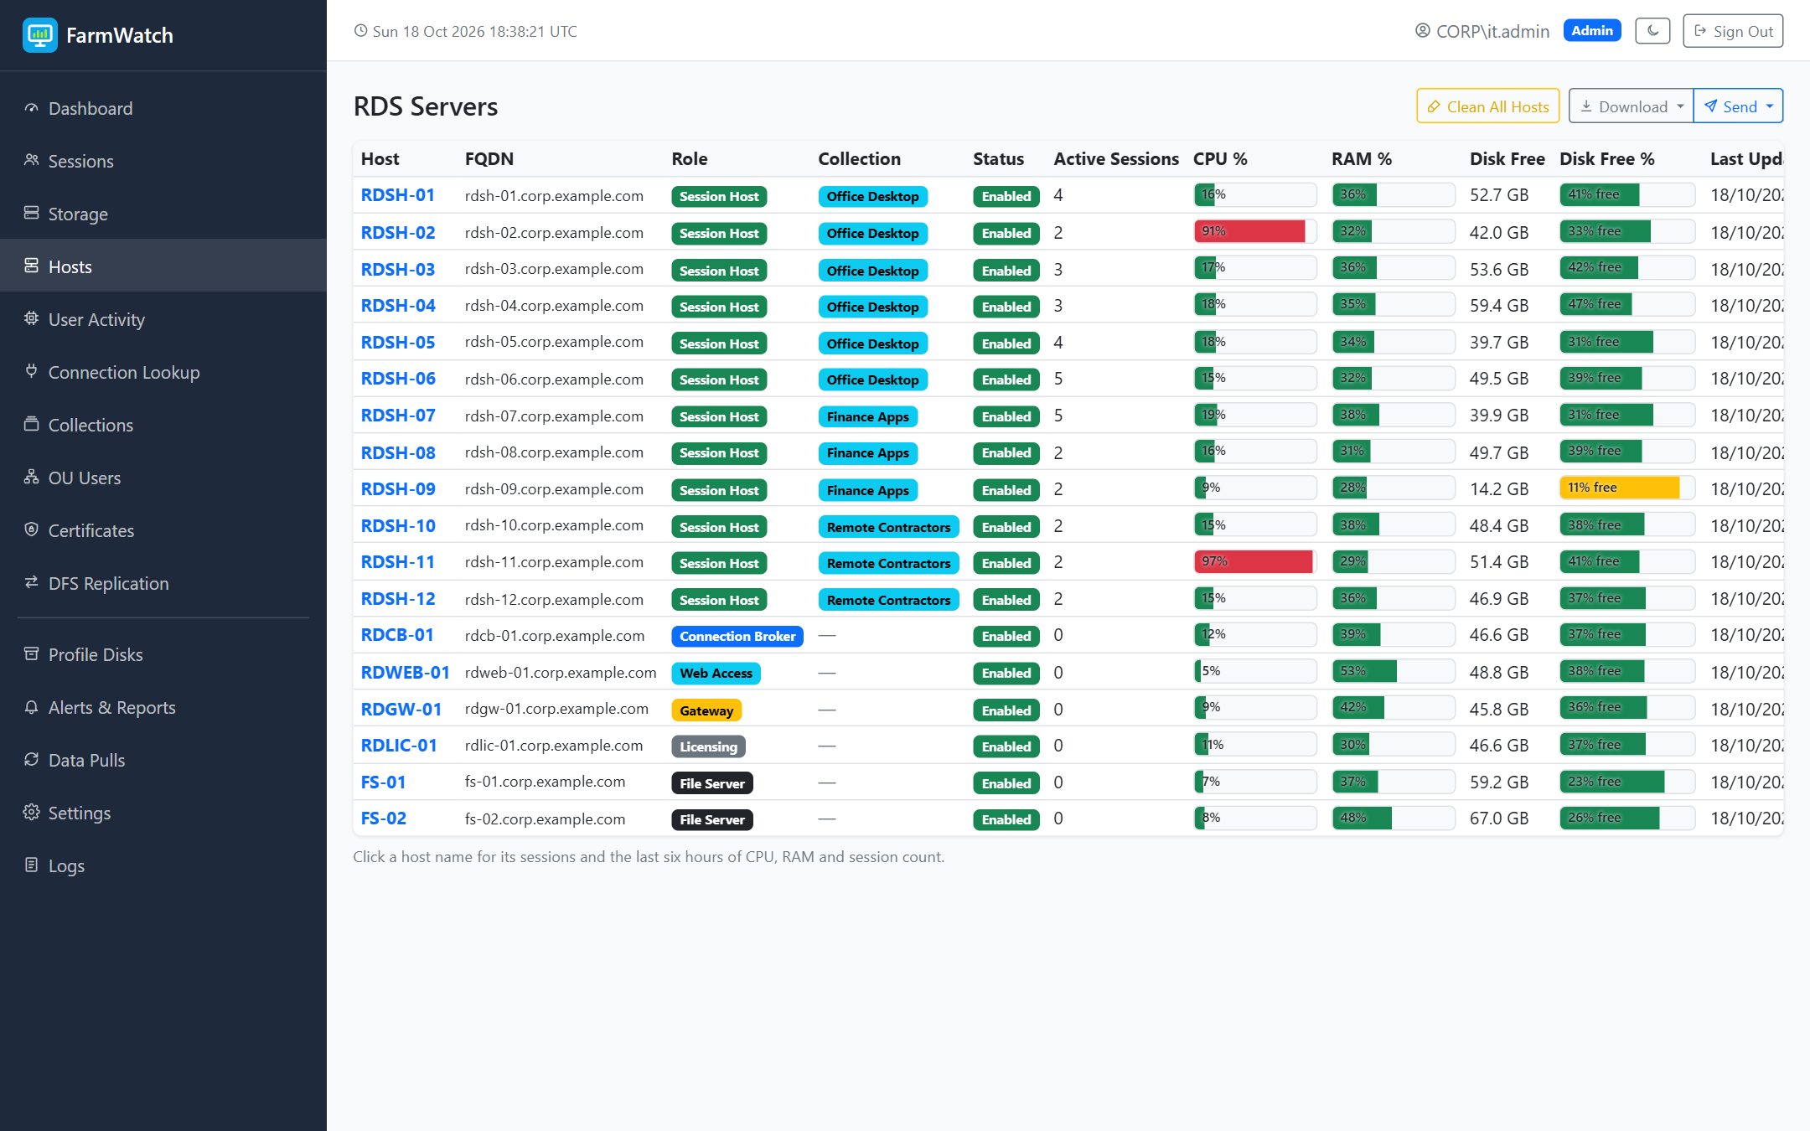Click the Licensing role badge for RDLIC-01
This screenshot has height=1131, width=1810.
pyautogui.click(x=708, y=746)
